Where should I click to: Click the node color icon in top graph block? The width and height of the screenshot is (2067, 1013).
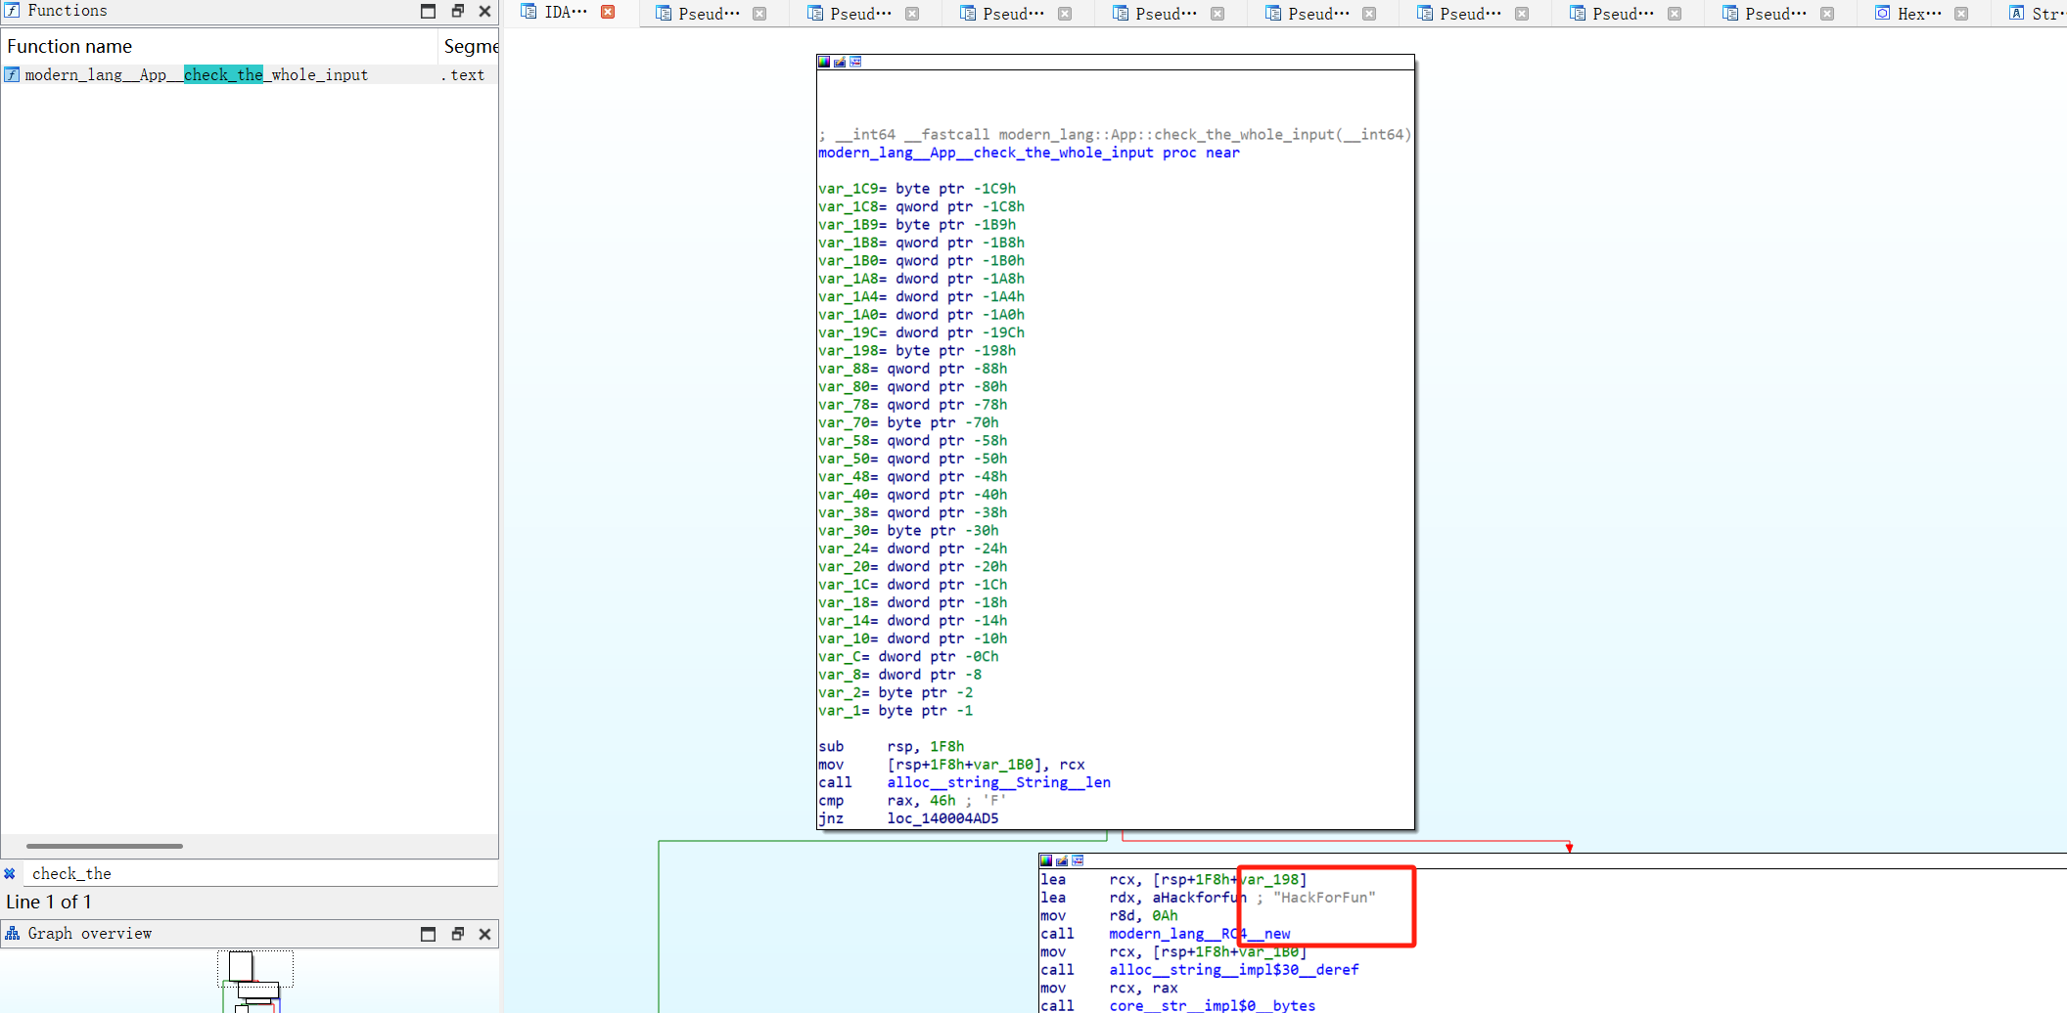pos(824,62)
